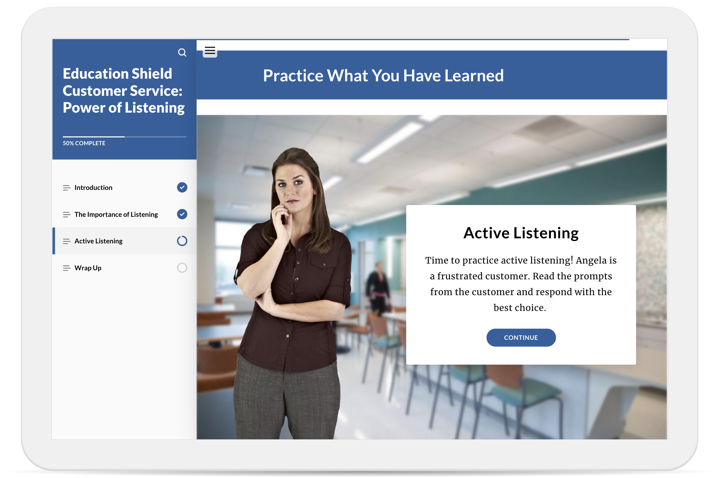This screenshot has height=478, width=720.
Task: Click the Introduction completed checkmark
Action: [x=182, y=187]
